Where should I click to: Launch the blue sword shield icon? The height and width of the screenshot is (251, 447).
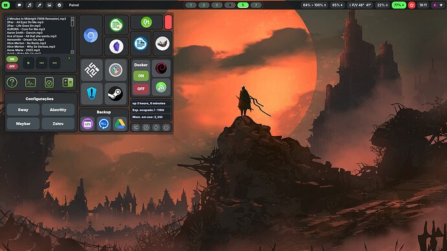[91, 94]
